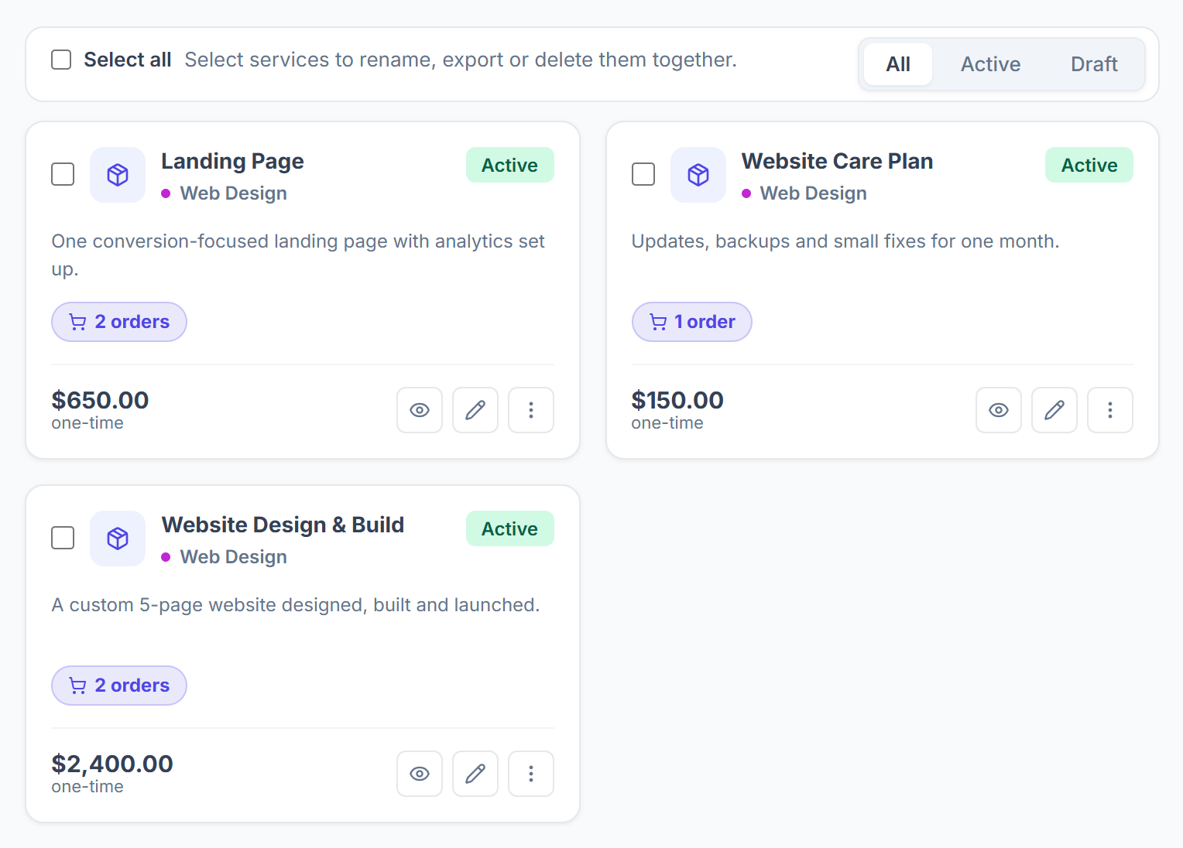The image size is (1183, 848).
Task: Click the 'One conversion-focused landing page' description
Action: (298, 255)
